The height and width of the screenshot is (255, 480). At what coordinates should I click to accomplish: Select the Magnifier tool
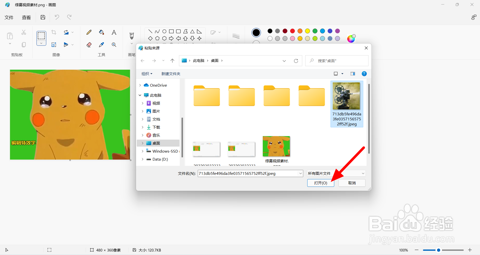point(114,45)
